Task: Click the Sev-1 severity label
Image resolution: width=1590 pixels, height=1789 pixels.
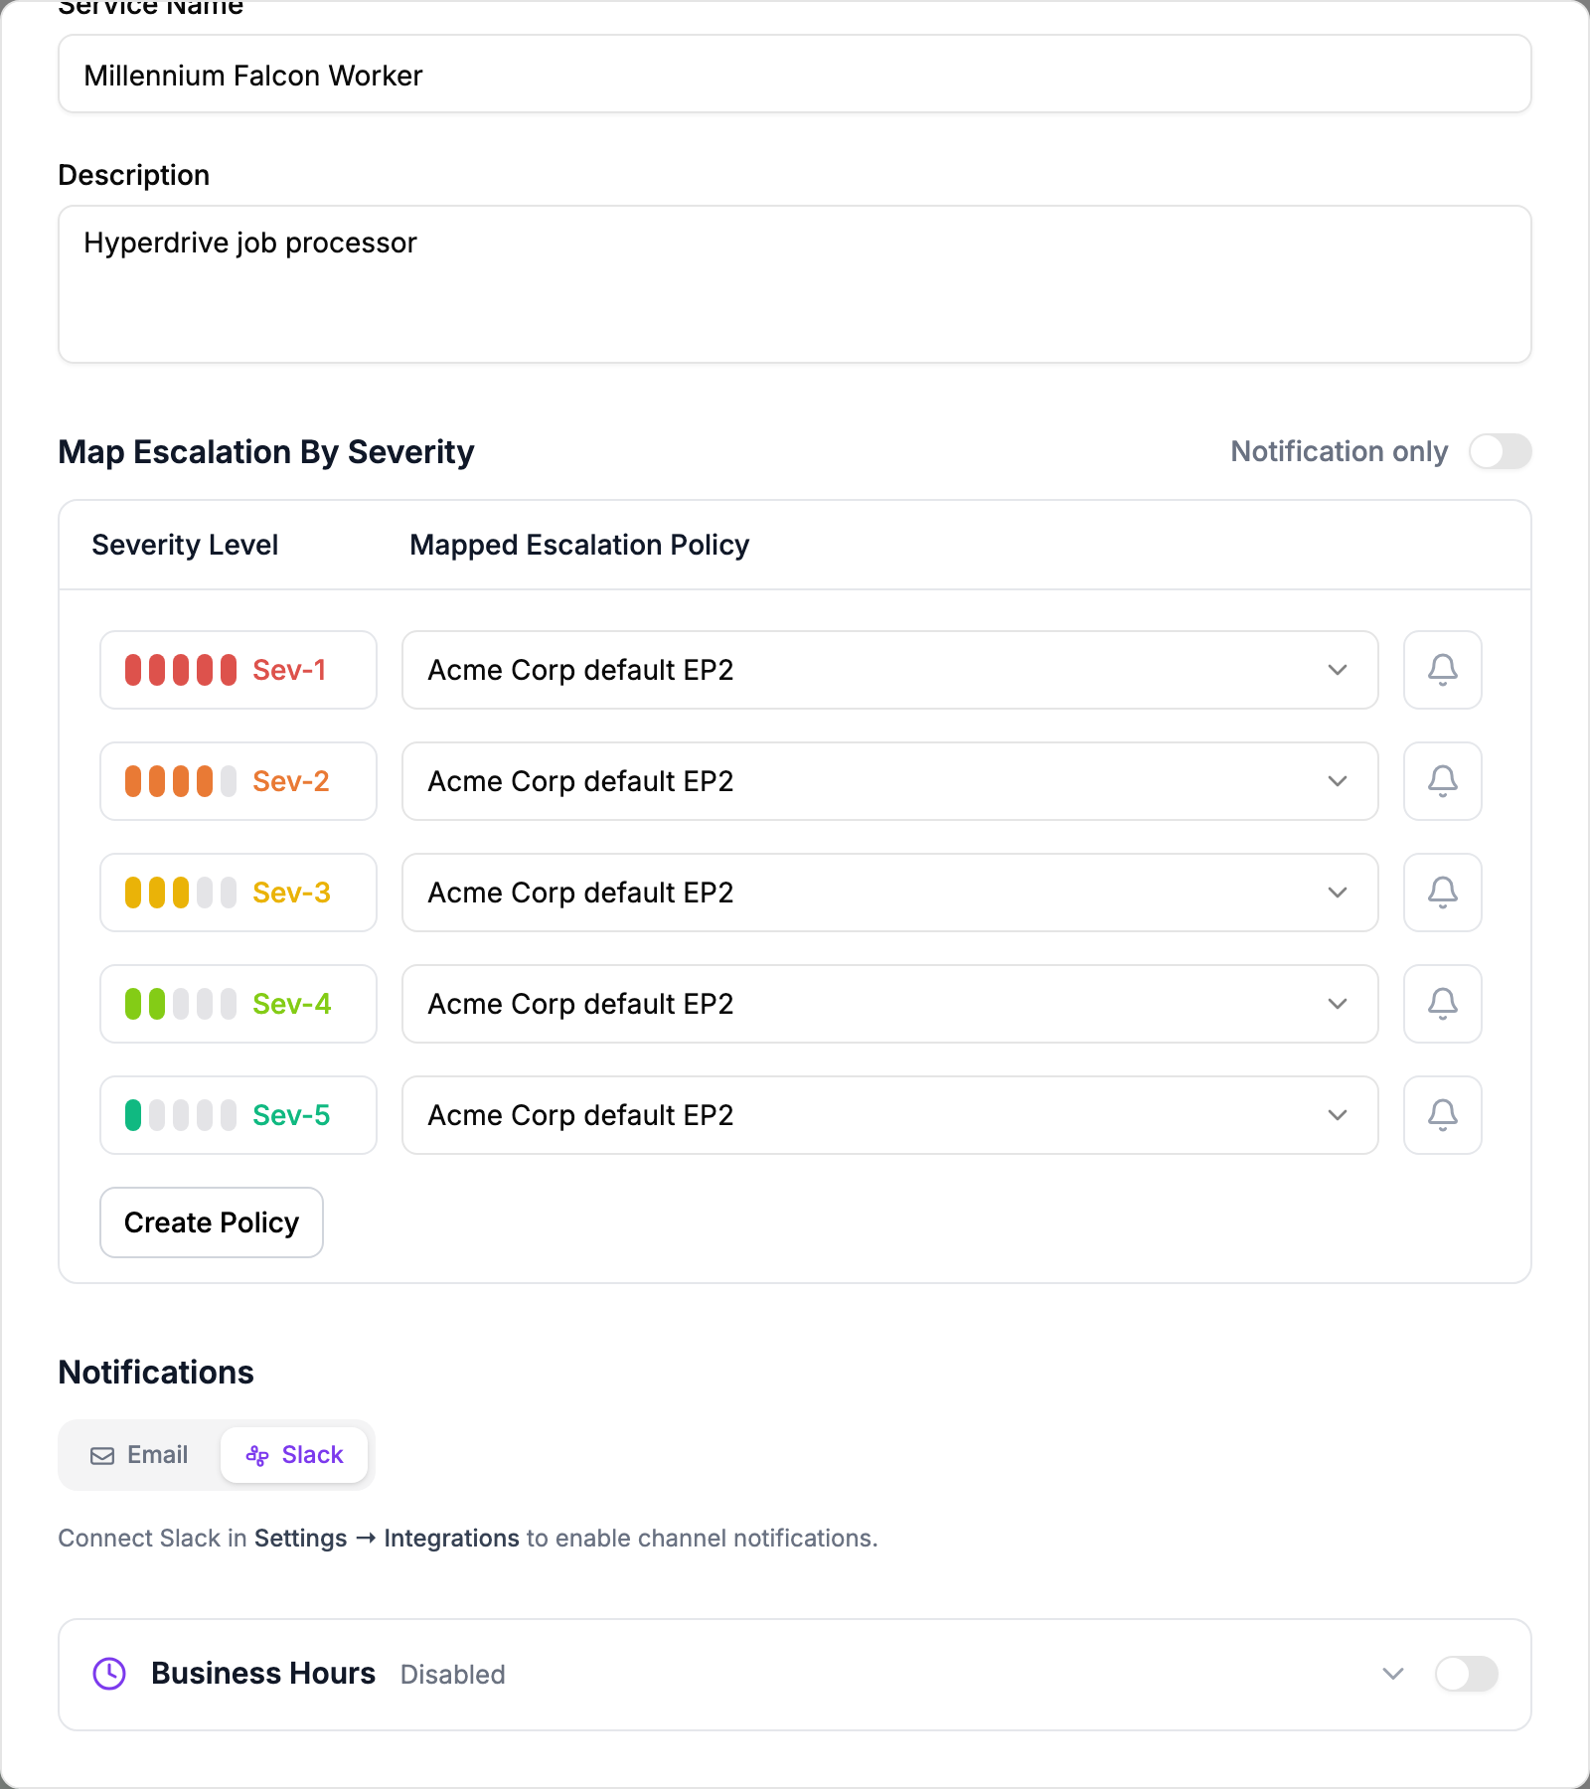Action: (289, 670)
